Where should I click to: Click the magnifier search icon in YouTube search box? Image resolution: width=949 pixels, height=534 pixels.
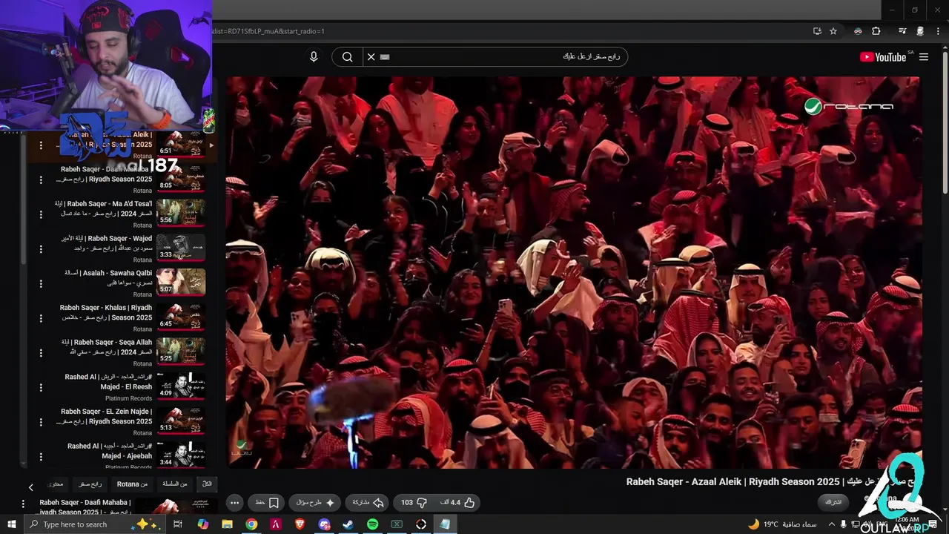pyautogui.click(x=347, y=57)
